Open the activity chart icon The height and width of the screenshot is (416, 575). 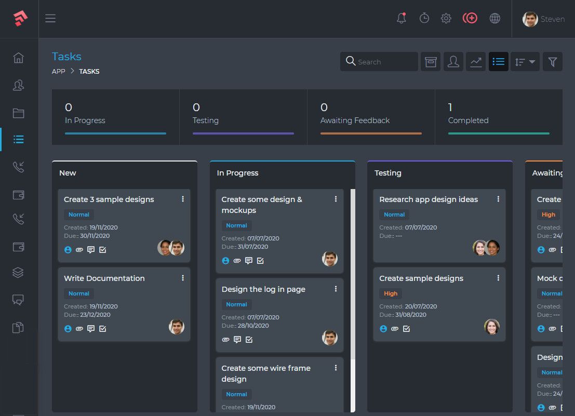tap(475, 61)
